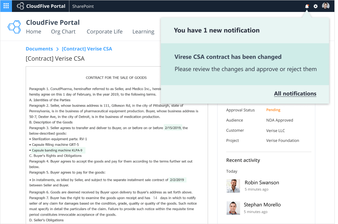This screenshot has height=224, width=338.
Task: Click Robin Swanson's profile photo
Action: [x=233, y=186]
